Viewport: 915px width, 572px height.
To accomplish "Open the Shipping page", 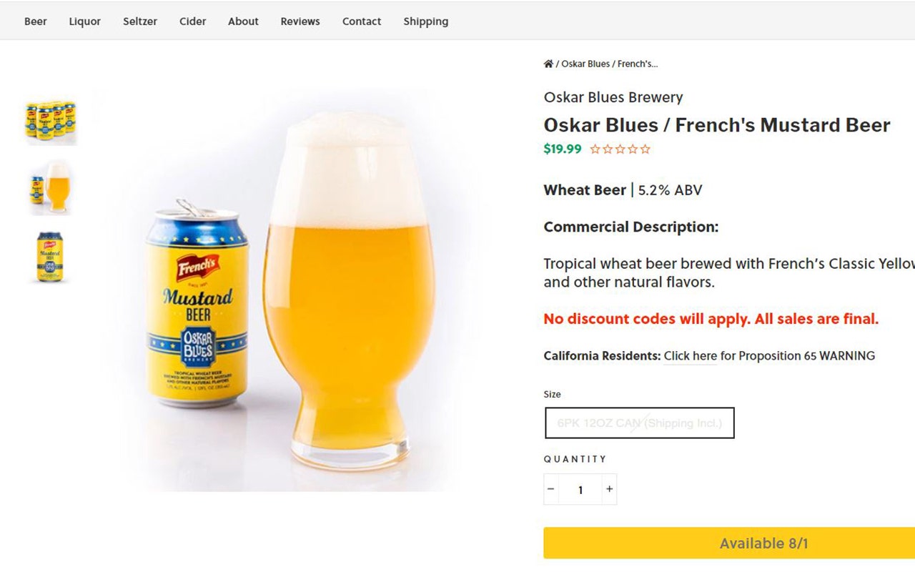I will (x=425, y=21).
